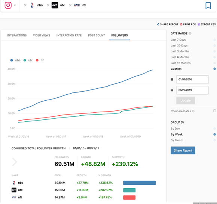Click the Export CSV icon
This screenshot has height=204, width=217.
tap(199, 24)
